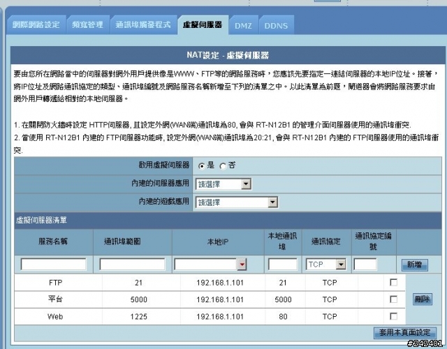Viewport: 447px width, 349px height.
Task: Click the 刪除 button
Action: [422, 299]
